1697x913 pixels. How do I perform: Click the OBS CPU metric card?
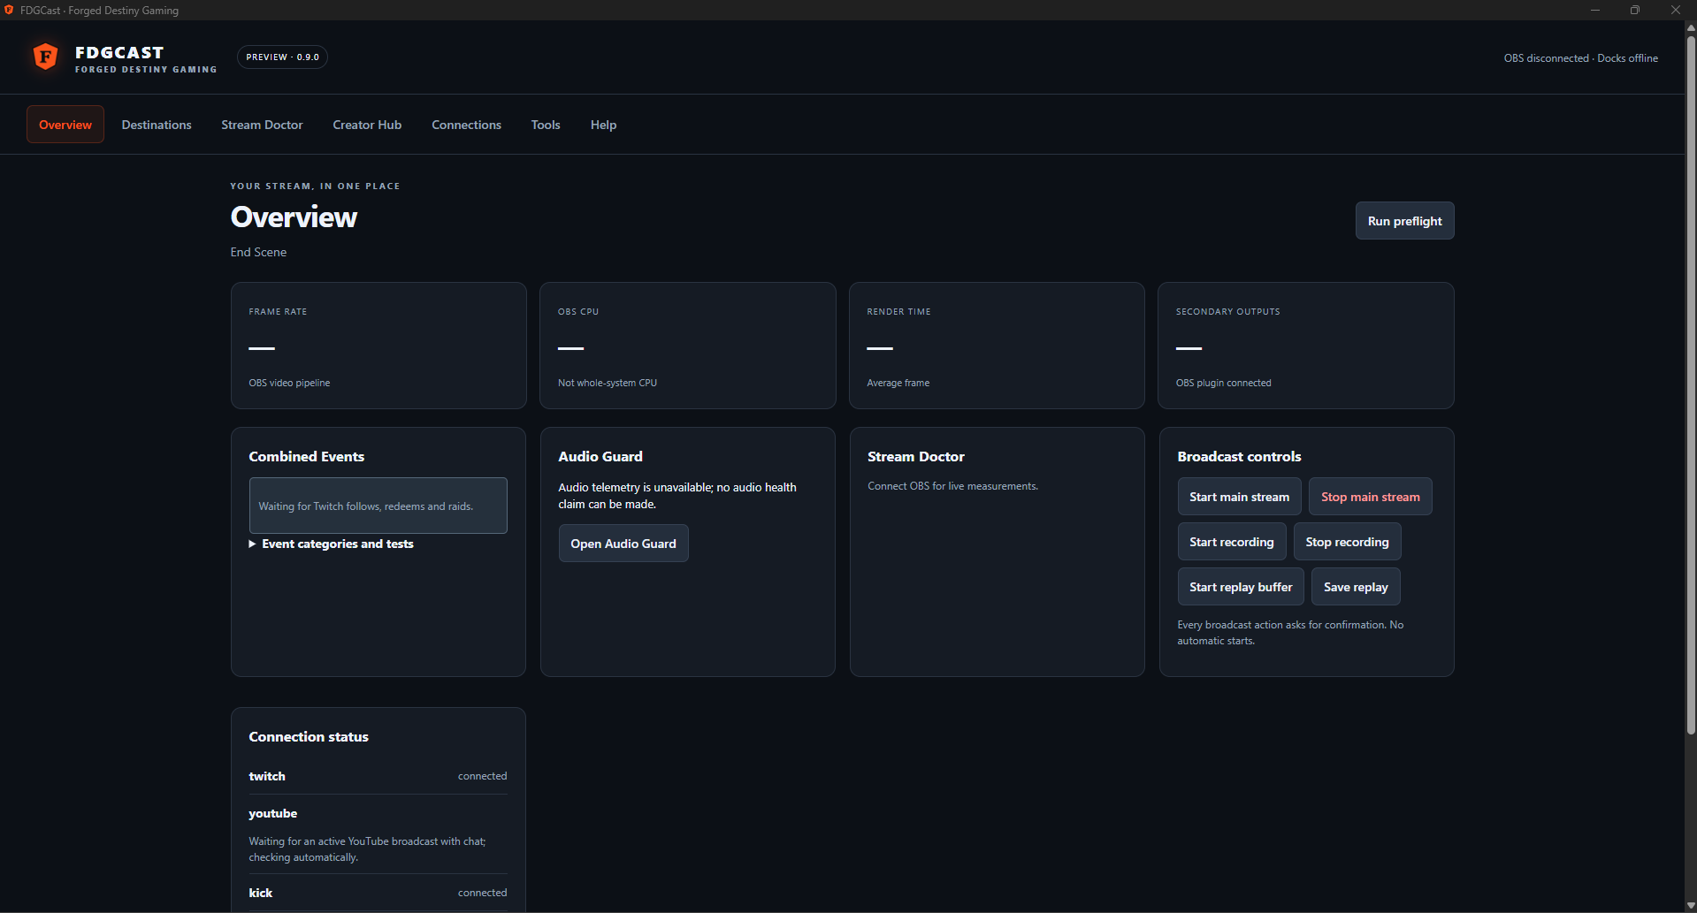(x=687, y=346)
